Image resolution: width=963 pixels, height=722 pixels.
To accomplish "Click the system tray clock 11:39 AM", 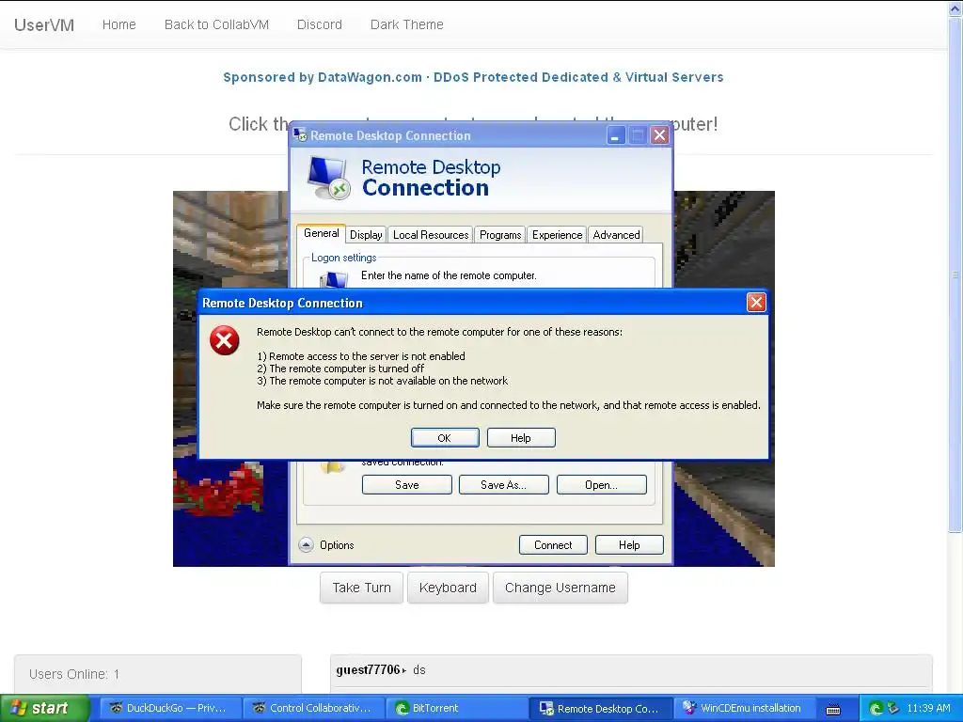I will click(928, 709).
